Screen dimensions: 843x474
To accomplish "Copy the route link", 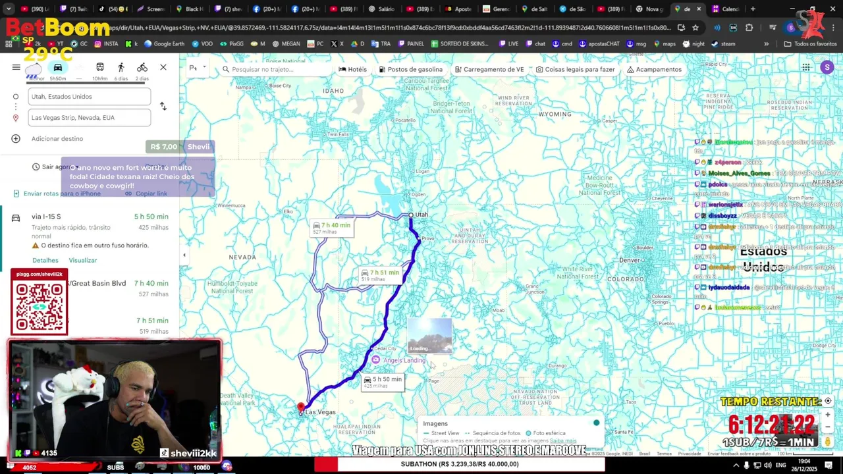I will tap(146, 194).
